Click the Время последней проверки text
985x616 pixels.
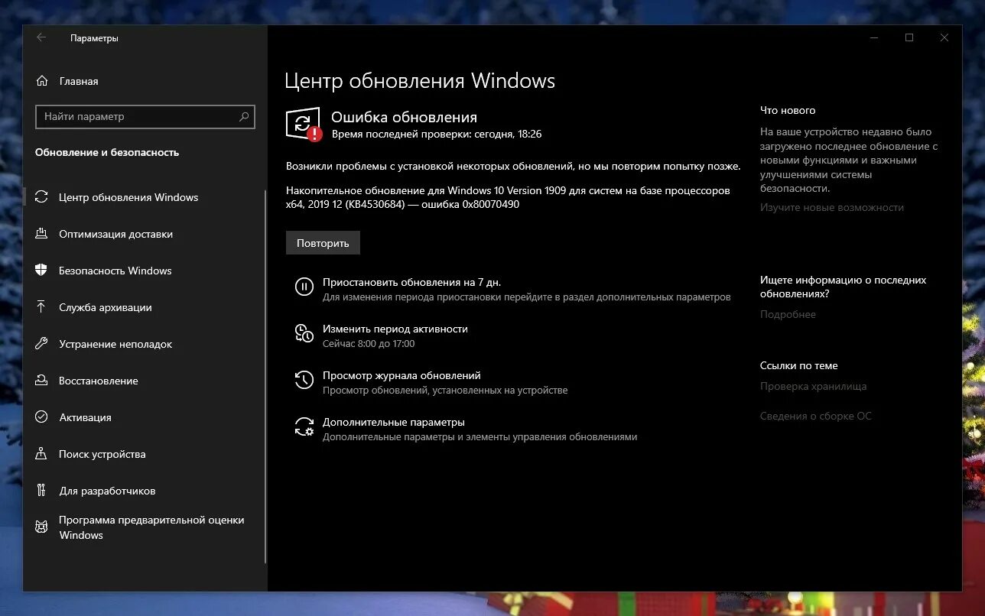pos(437,134)
